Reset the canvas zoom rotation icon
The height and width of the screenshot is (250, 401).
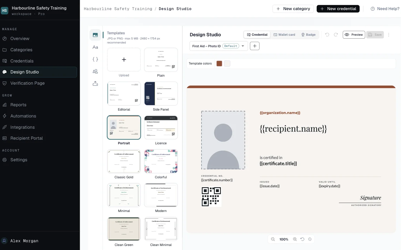[302, 239]
